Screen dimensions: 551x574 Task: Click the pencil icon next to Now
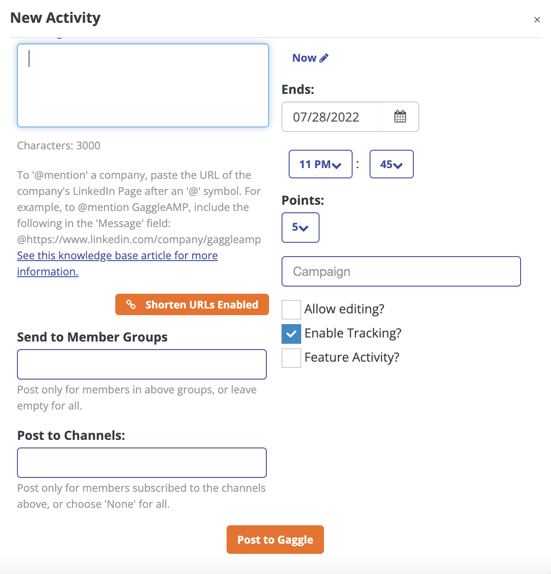[x=324, y=57]
